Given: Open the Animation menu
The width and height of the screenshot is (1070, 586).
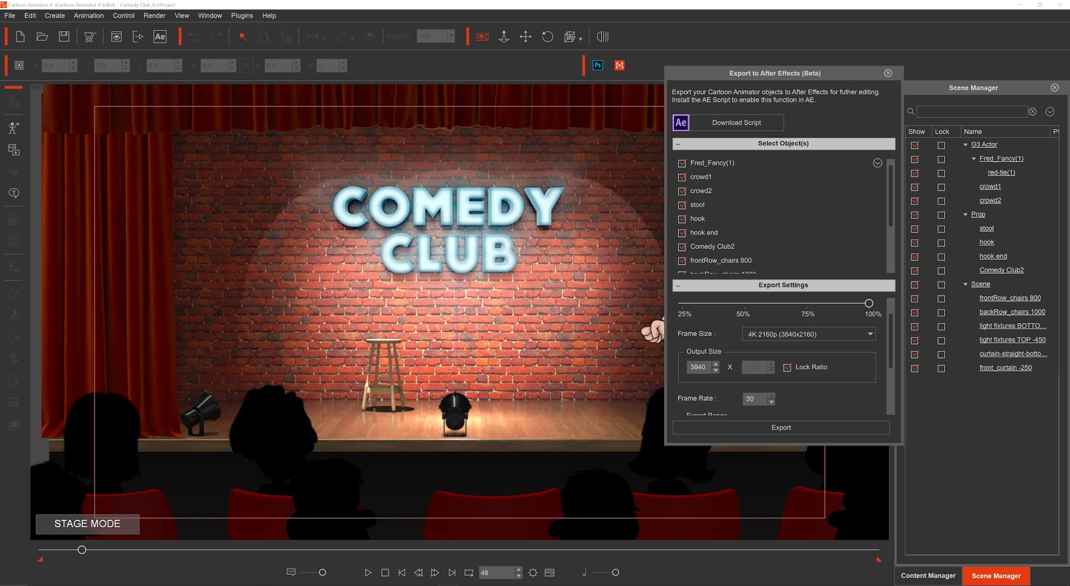Looking at the screenshot, I should pyautogui.click(x=89, y=15).
